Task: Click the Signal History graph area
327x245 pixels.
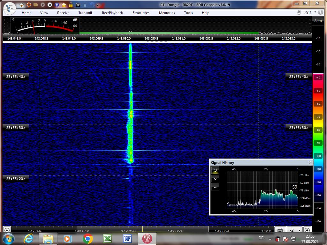Action: (262, 190)
